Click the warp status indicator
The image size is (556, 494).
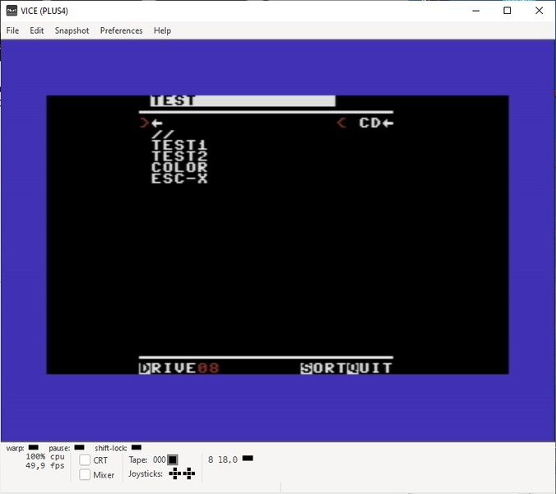[34, 448]
